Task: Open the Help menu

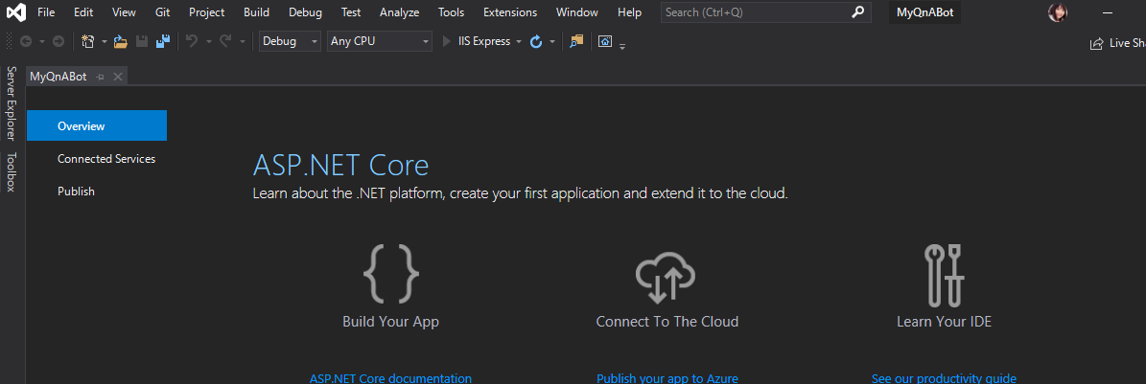Action: tap(629, 12)
